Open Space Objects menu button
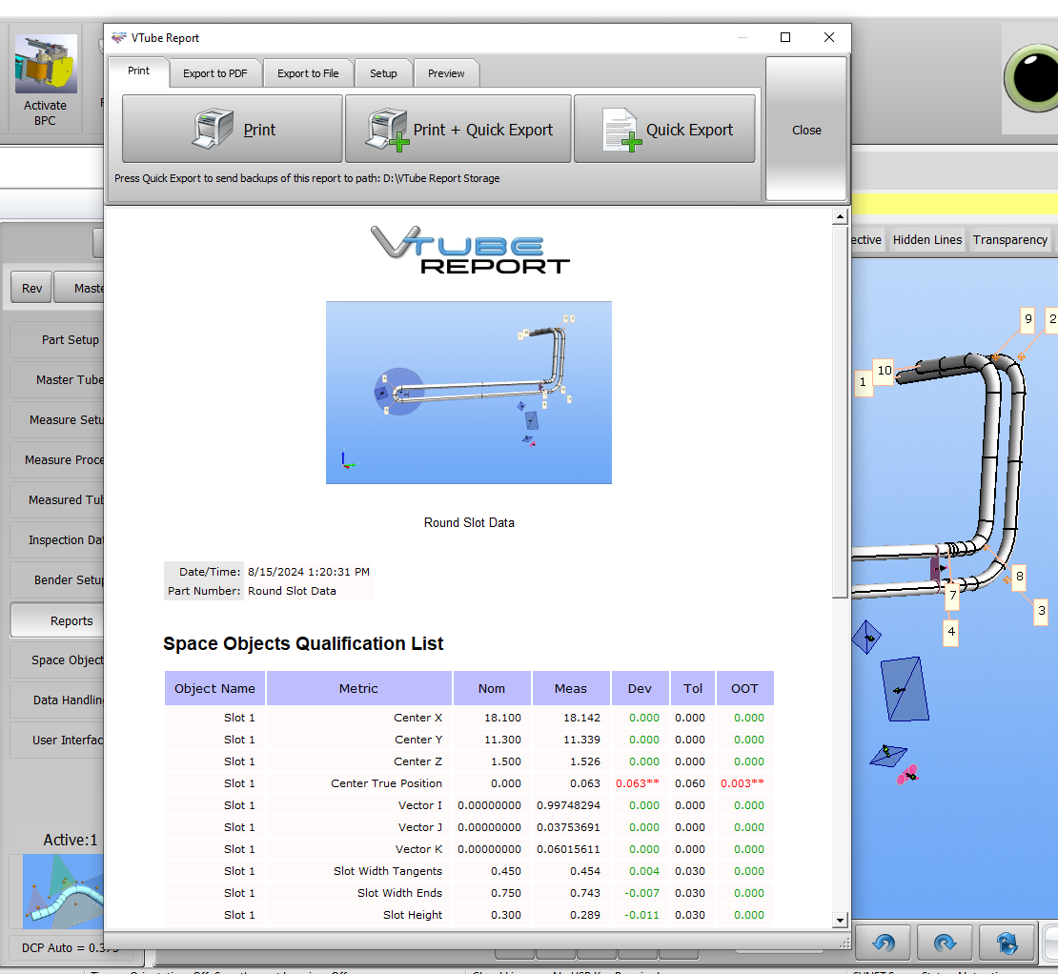The image size is (1058, 974). [x=57, y=659]
